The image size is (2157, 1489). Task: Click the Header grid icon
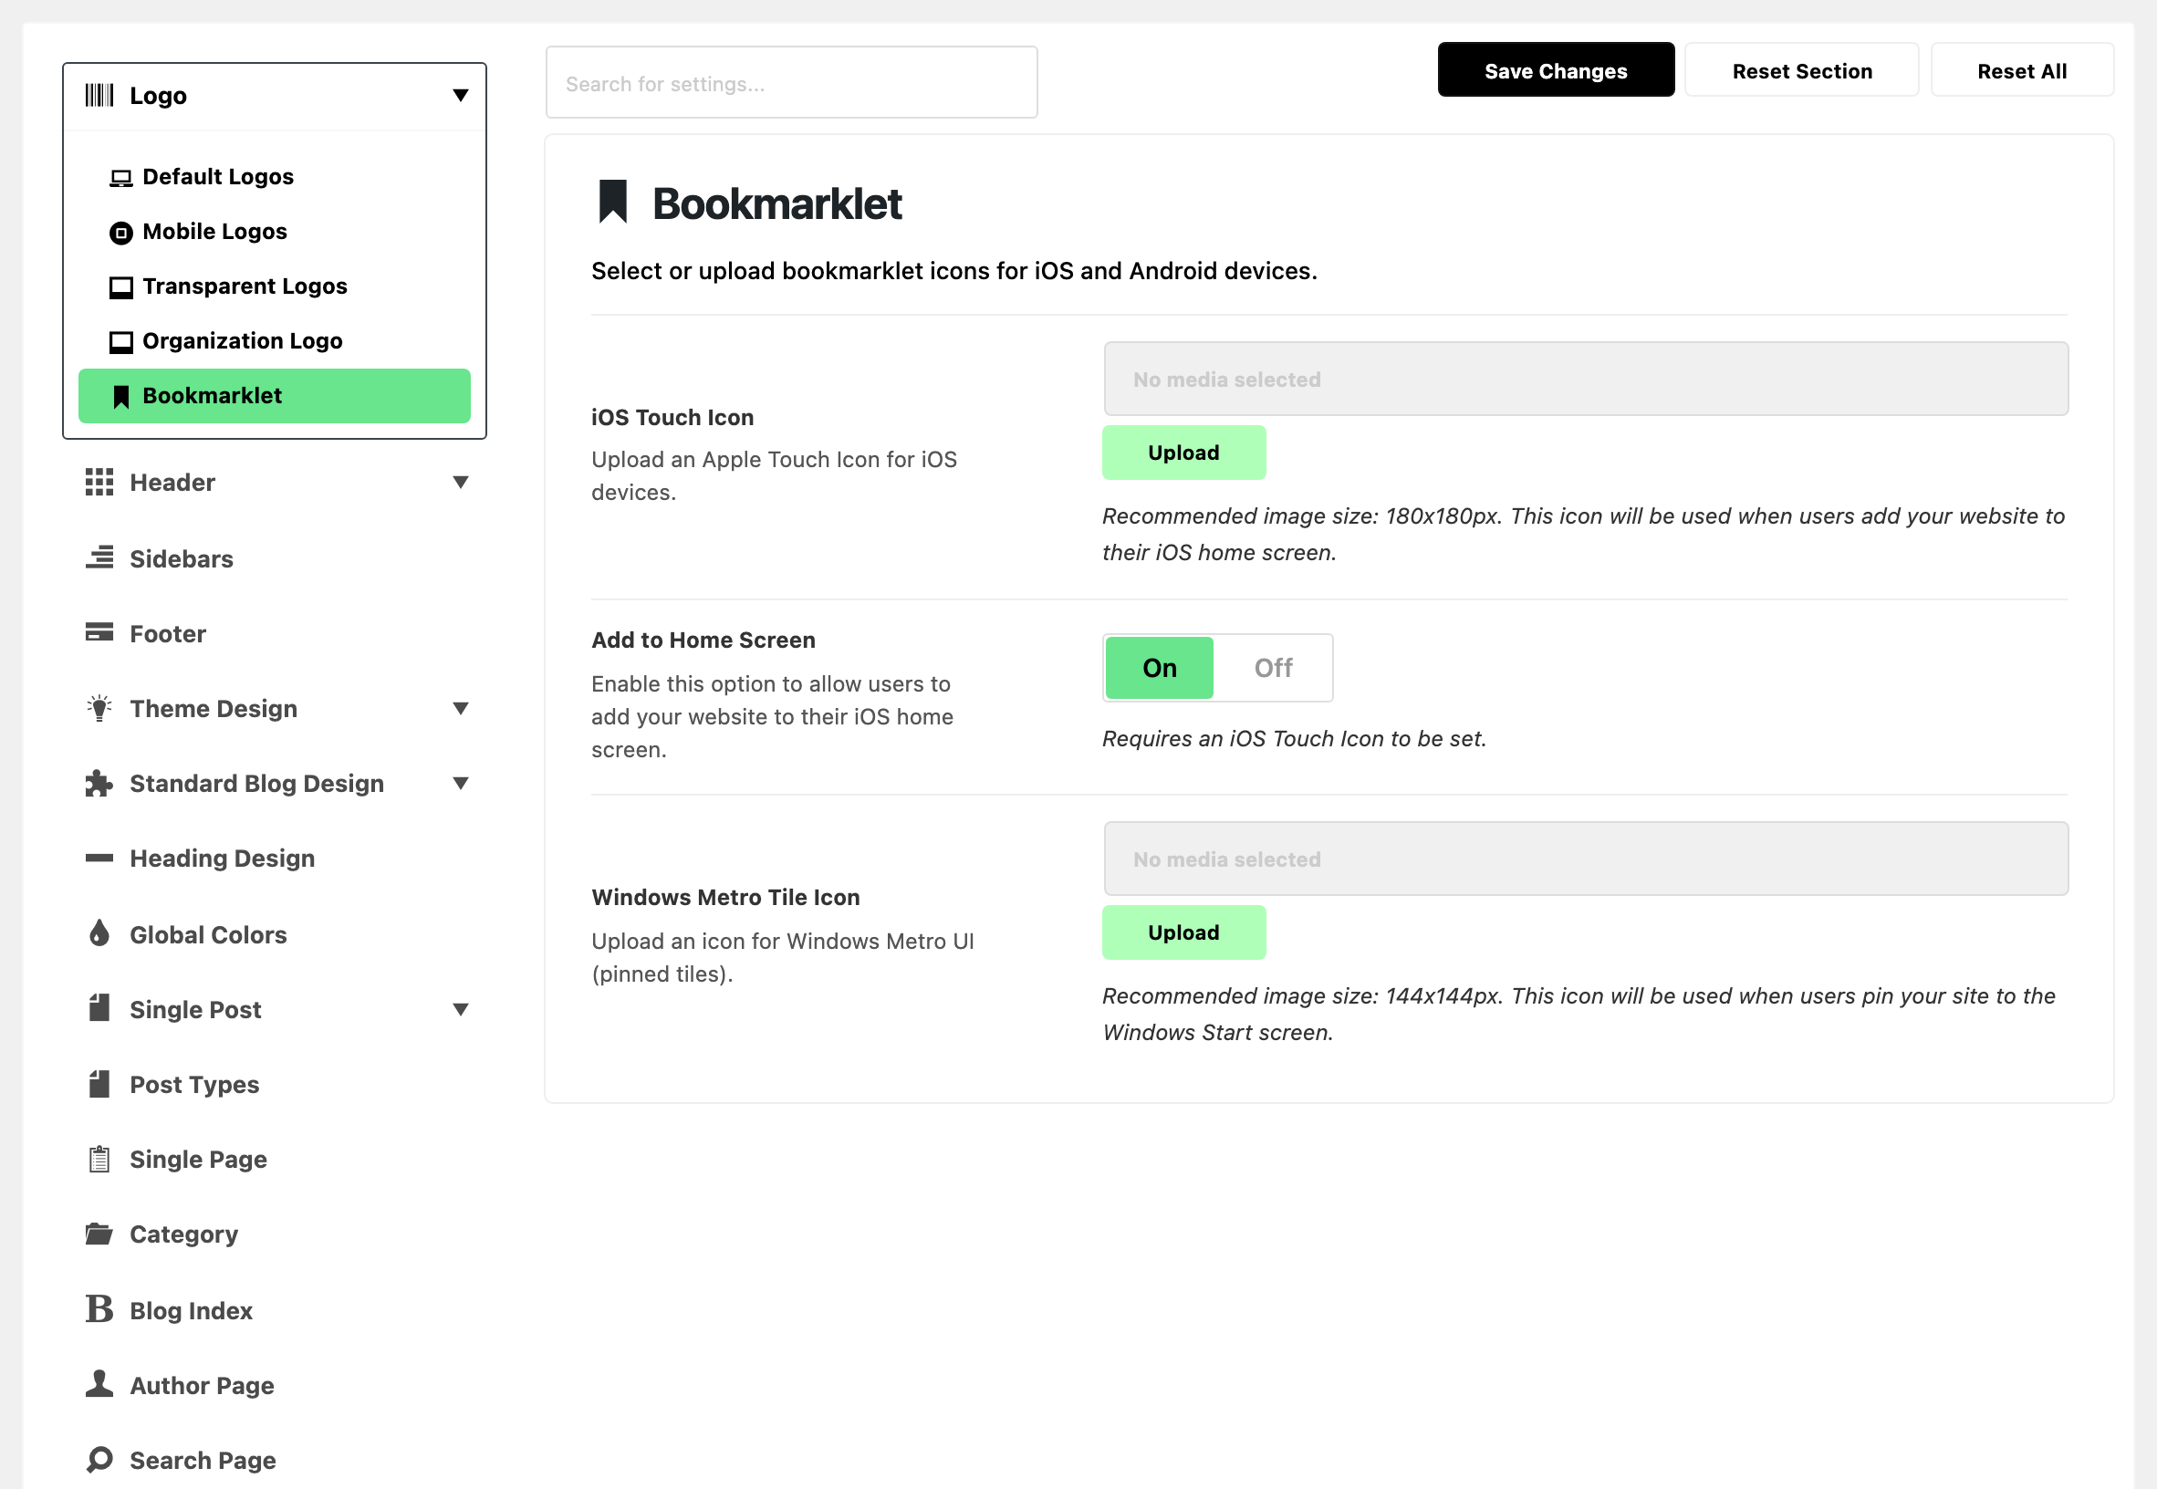click(x=99, y=483)
